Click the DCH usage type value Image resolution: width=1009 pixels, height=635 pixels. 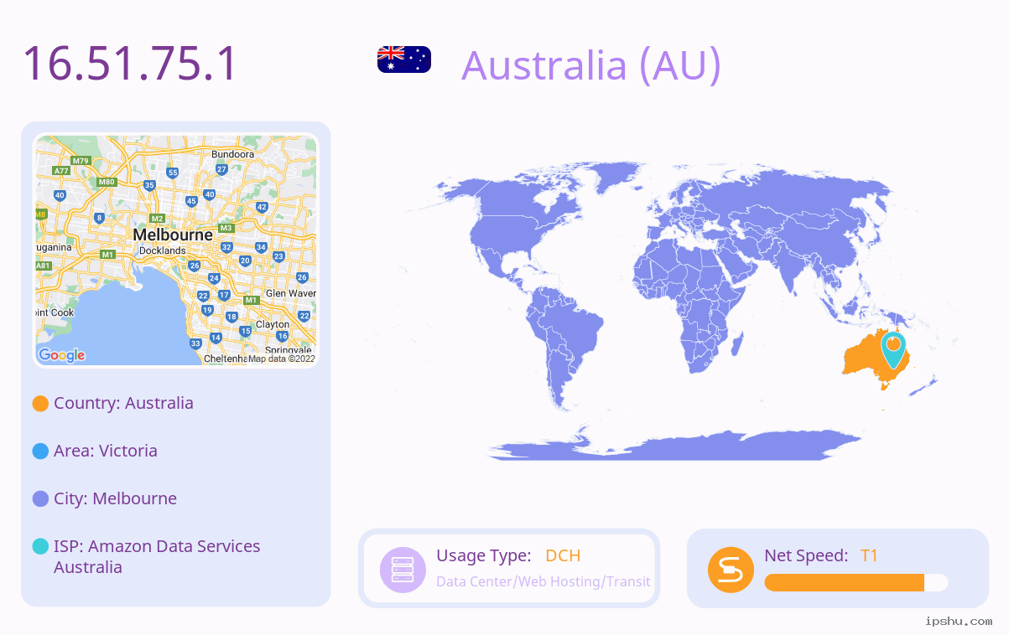point(563,555)
